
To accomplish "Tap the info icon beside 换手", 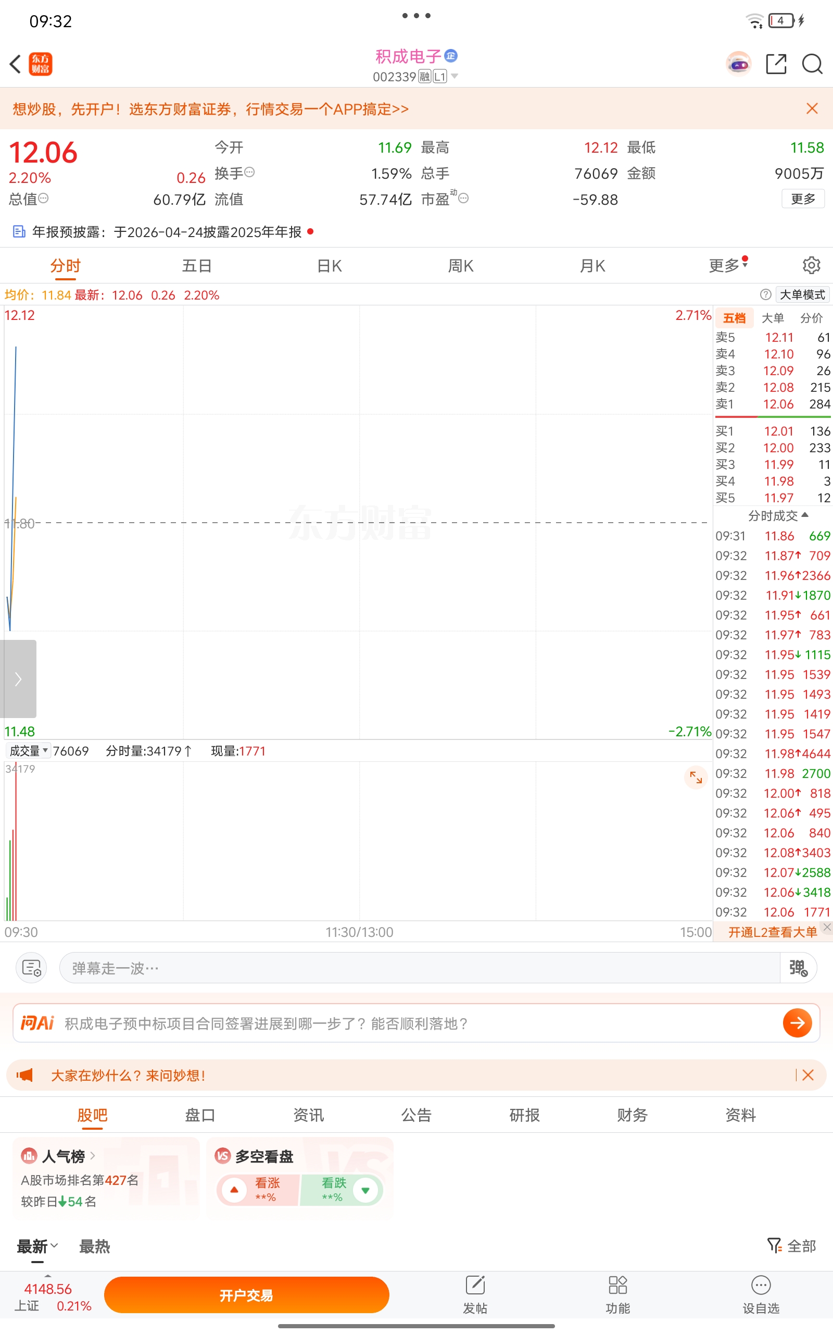I will [x=249, y=172].
